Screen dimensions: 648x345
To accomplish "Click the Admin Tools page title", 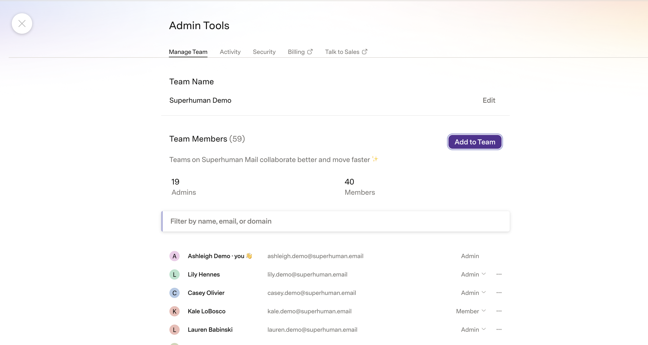I will tap(199, 26).
